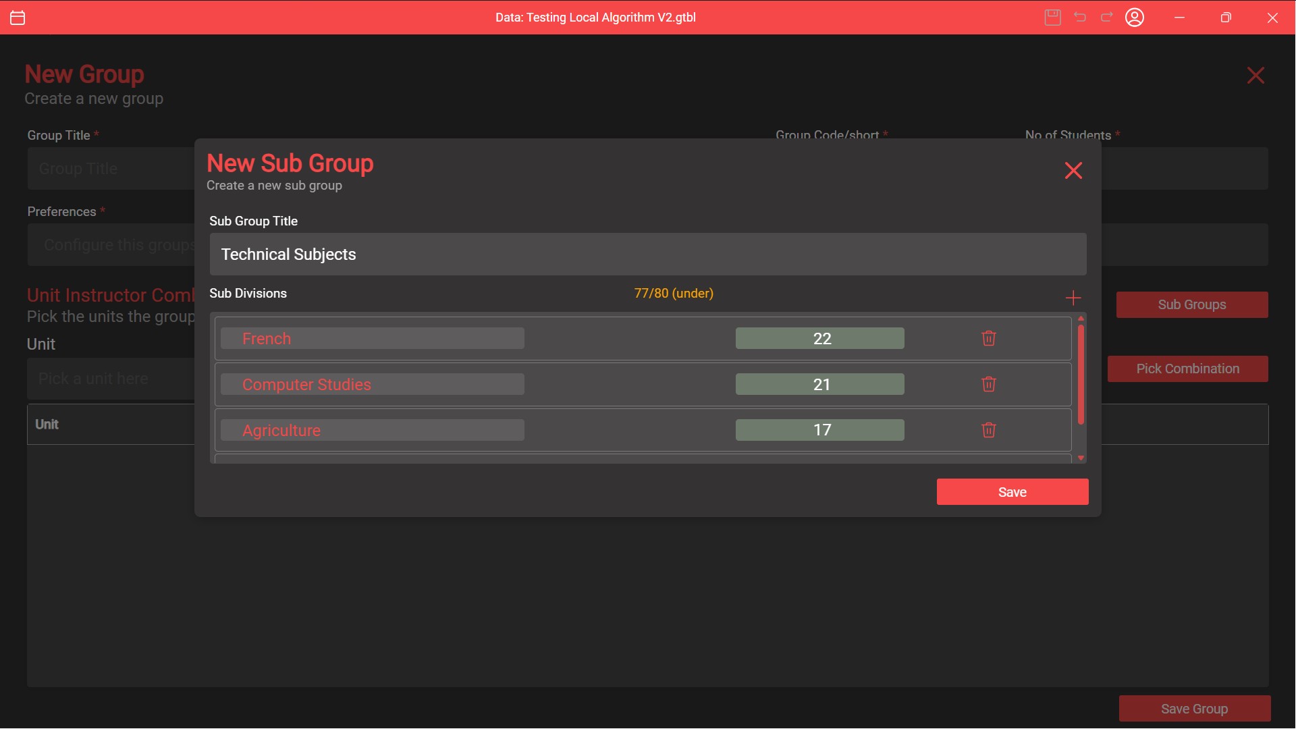The image size is (1296, 729).
Task: Add a new sub division with plus icon
Action: coord(1073,298)
